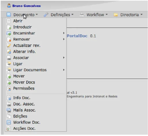Image resolution: width=148 pixels, height=136 pixels.
Task: Open the Definições dropdown menu
Action: coord(59,15)
